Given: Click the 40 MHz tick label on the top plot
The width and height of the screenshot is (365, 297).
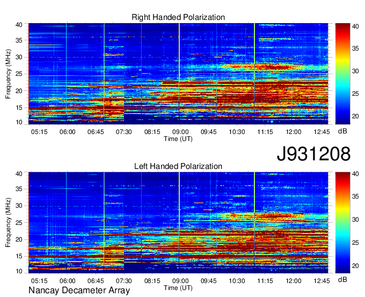Looking at the screenshot, I should coord(19,25).
